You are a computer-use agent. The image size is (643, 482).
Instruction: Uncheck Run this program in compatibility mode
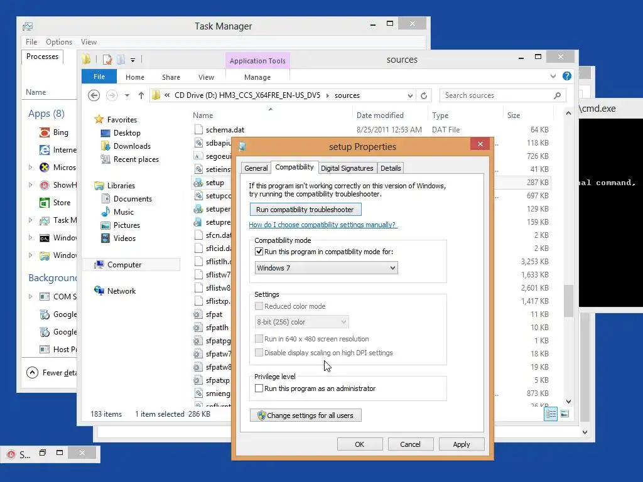click(259, 252)
